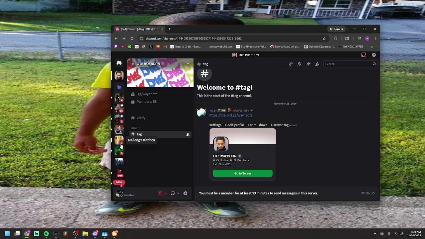The width and height of the screenshot is (425, 239).
Task: Open Chrome profile avatar
Action: pyautogui.click(x=367, y=39)
